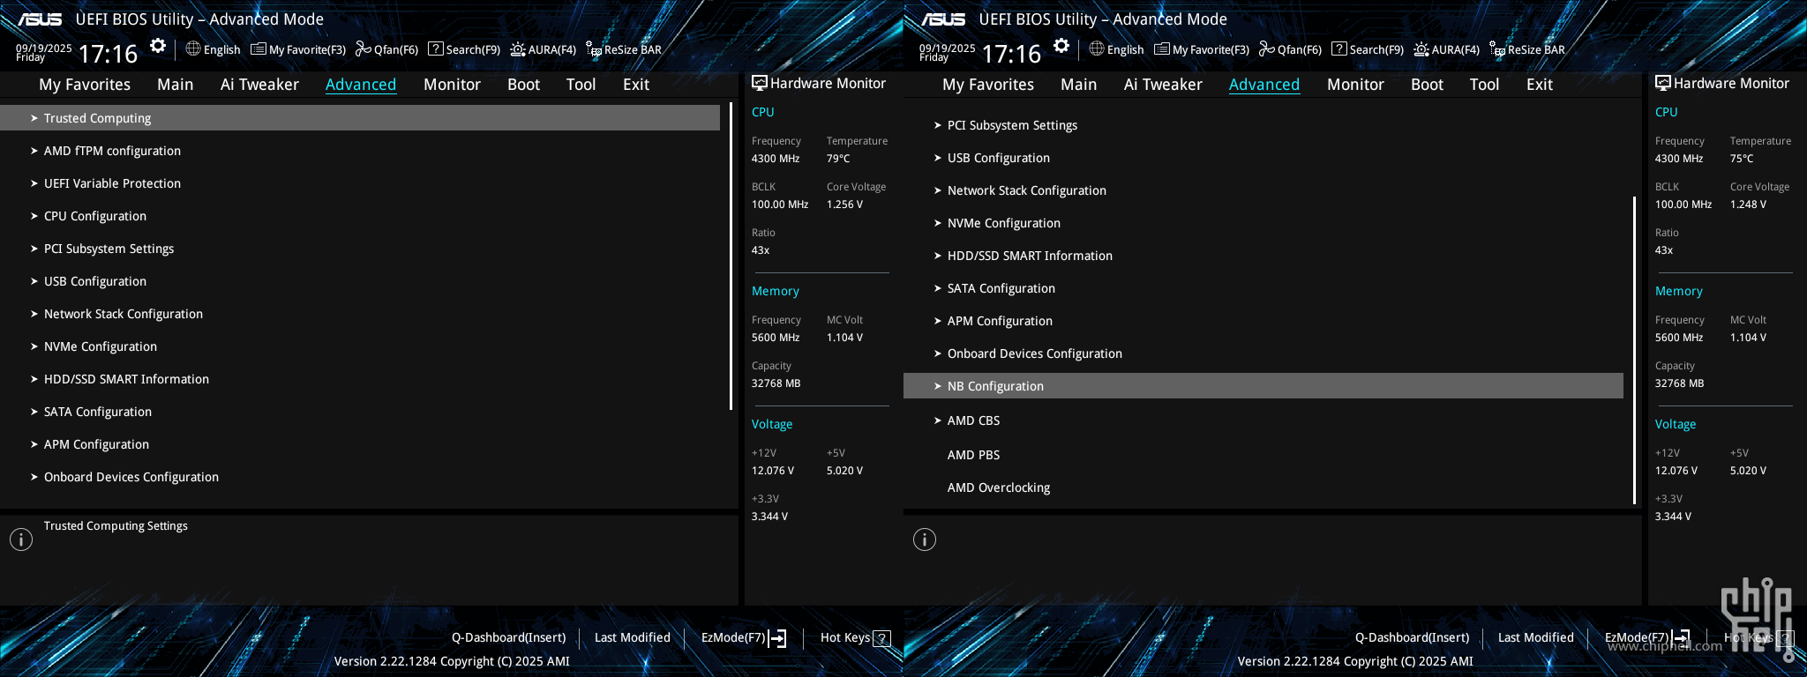Click the info icon in left BIOS screen

tap(21, 539)
